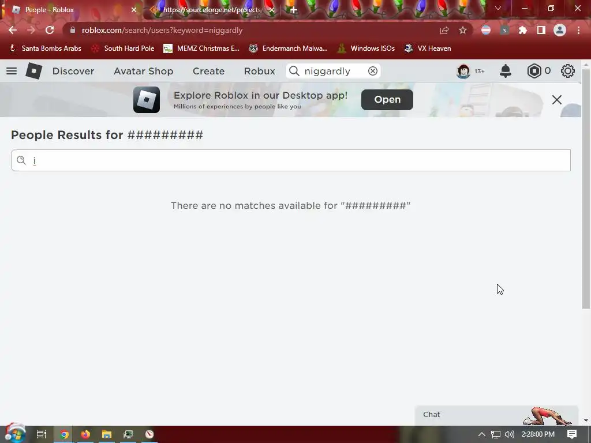Open the Windows ISOs bookmark
Viewport: 591px width, 443px height.
click(366, 48)
